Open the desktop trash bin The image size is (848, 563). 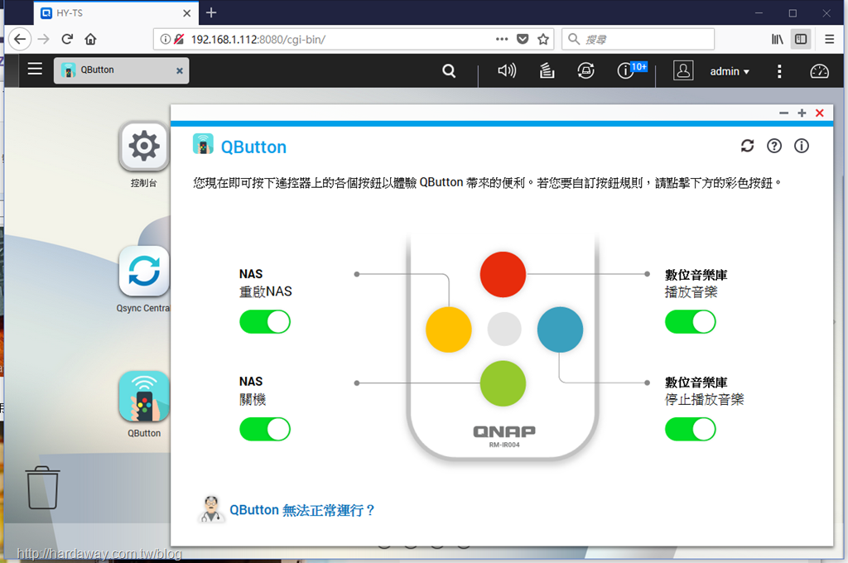point(43,488)
